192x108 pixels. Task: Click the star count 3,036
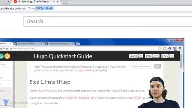pyautogui.click(x=156, y=56)
